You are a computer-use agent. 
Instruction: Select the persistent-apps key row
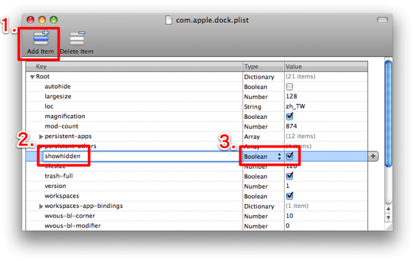[134, 136]
